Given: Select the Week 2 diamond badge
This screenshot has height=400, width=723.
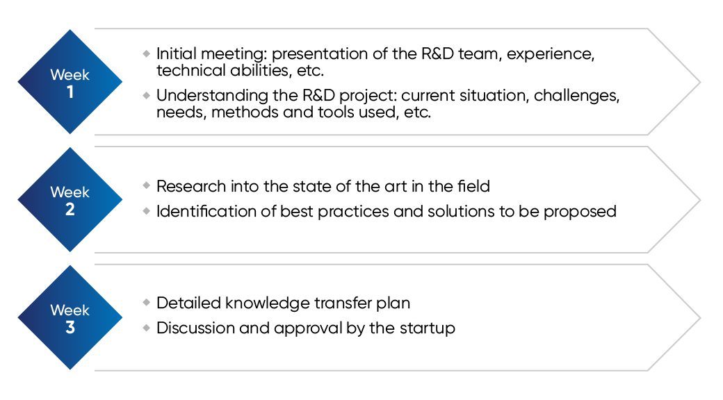Looking at the screenshot, I should point(70,200).
